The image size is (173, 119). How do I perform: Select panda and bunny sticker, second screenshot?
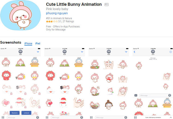tap(65, 89)
